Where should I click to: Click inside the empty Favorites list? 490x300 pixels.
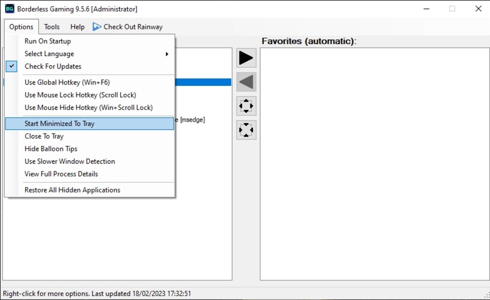(x=374, y=164)
